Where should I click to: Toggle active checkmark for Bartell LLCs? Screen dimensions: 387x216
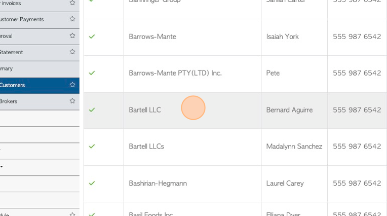(x=92, y=147)
